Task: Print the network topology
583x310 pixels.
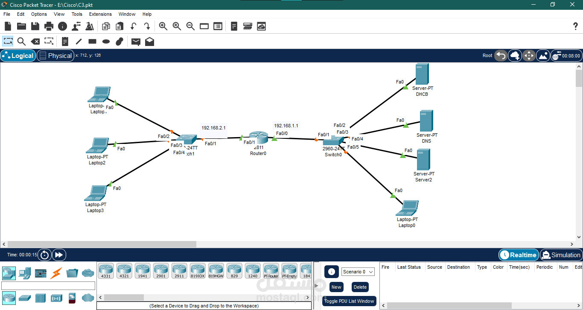Action: [x=49, y=26]
